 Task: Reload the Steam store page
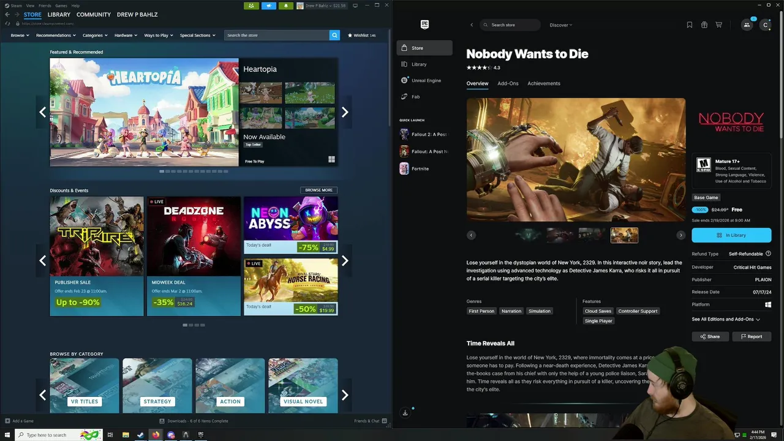click(x=7, y=23)
